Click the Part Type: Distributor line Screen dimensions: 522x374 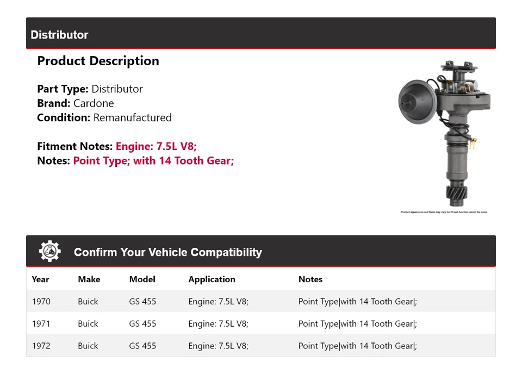click(90, 89)
